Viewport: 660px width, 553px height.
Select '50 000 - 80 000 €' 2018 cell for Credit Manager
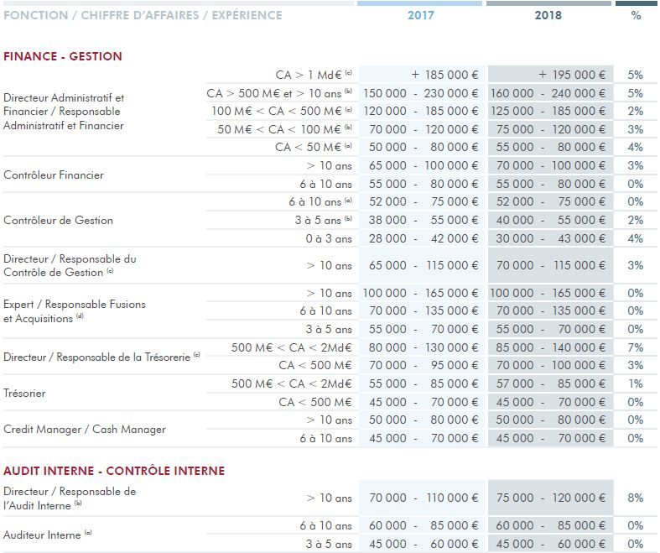tap(551, 420)
